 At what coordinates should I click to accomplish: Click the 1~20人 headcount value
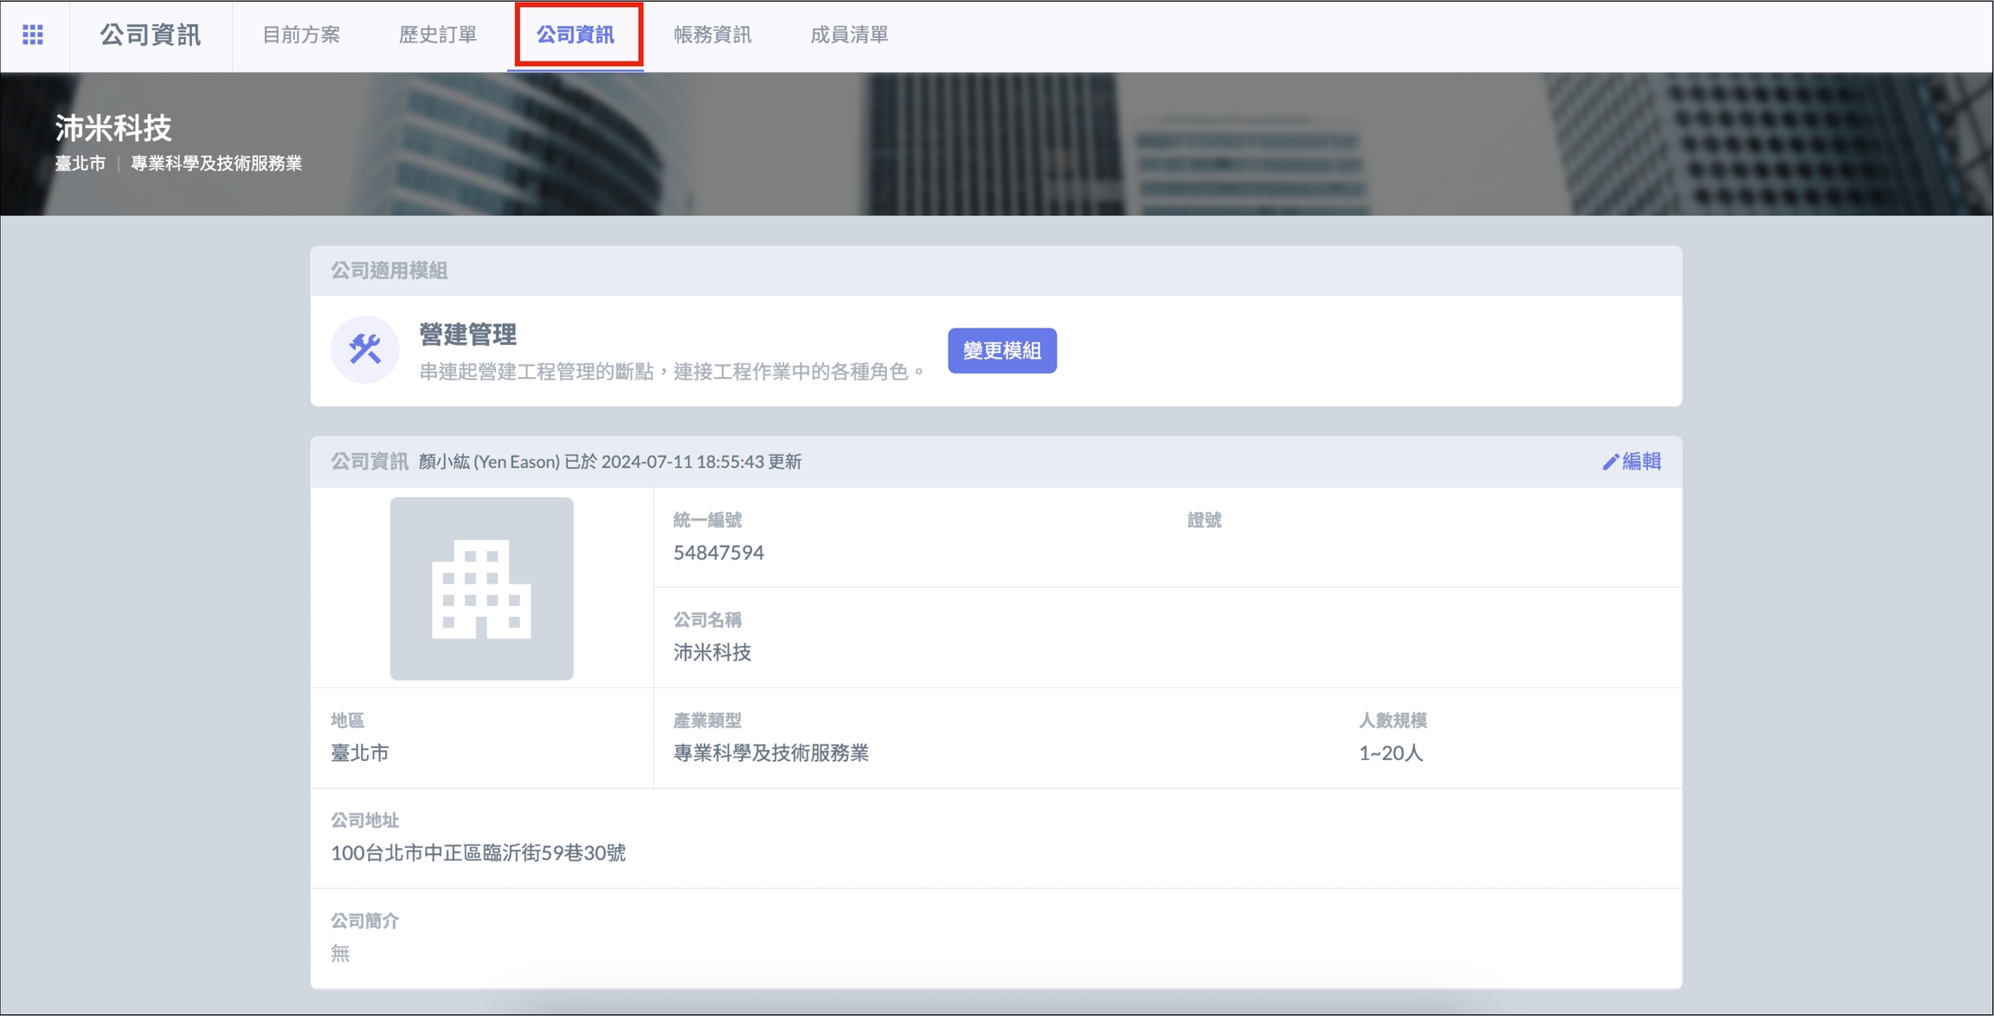[1390, 752]
